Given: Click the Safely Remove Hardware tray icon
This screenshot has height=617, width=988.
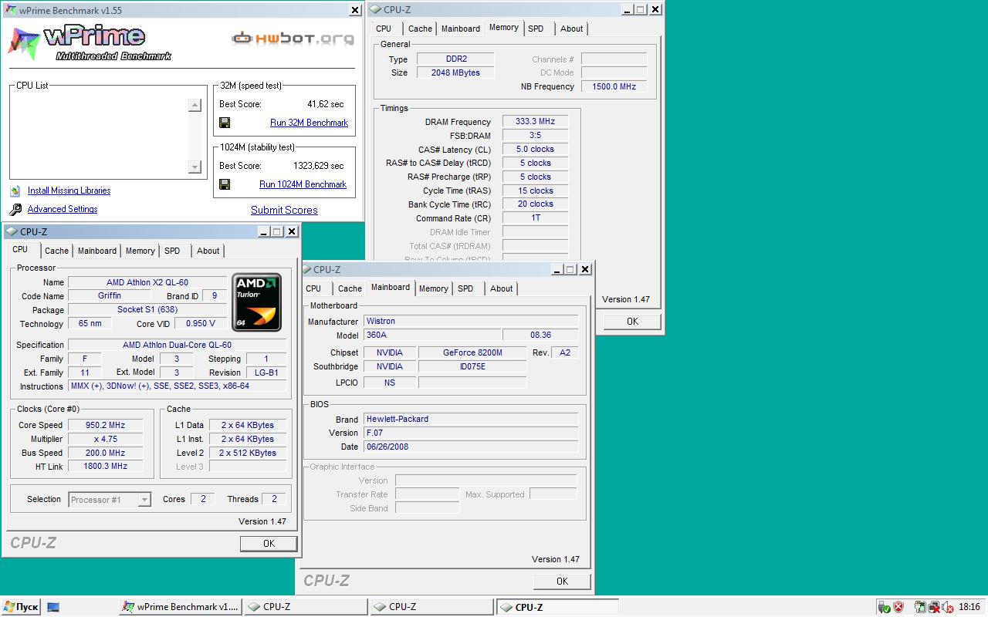Looking at the screenshot, I should click(885, 607).
